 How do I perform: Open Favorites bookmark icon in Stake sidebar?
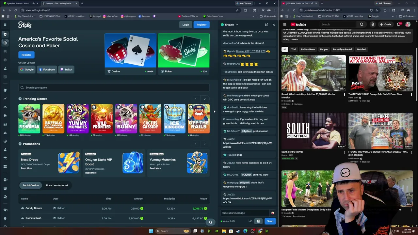coord(5,51)
